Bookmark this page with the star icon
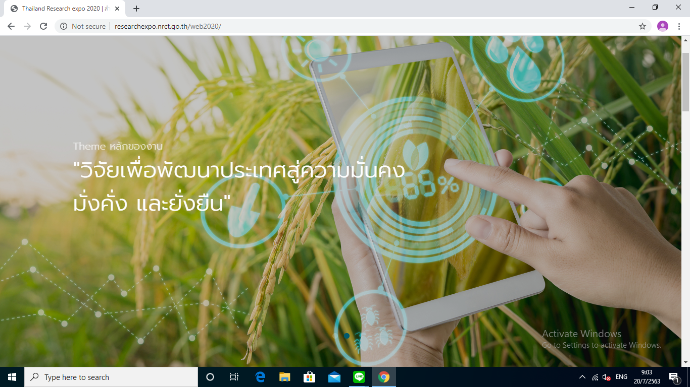 point(643,26)
